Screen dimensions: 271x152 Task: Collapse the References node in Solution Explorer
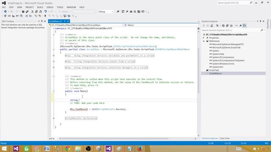tap(204, 41)
